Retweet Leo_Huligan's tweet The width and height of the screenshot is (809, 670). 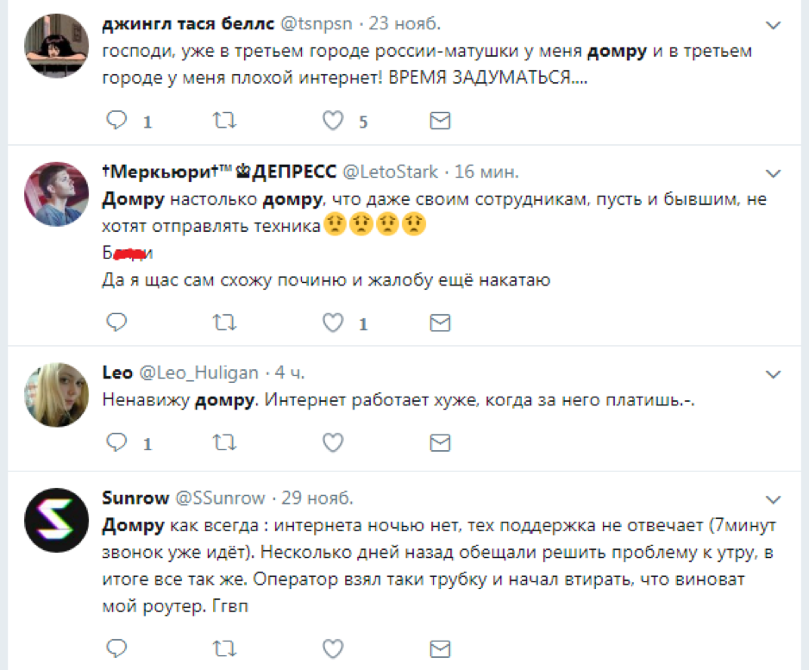click(x=223, y=443)
